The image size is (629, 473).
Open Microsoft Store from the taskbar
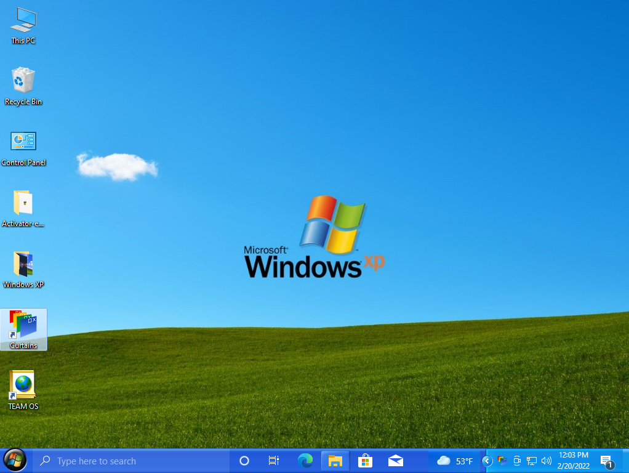[x=366, y=461]
